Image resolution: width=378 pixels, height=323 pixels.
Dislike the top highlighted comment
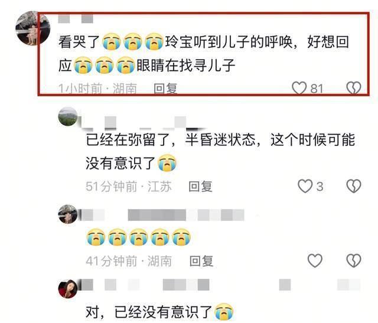354,88
